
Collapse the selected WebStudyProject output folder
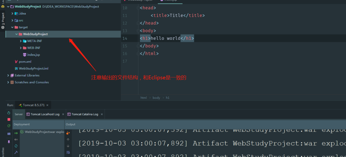click(16, 34)
